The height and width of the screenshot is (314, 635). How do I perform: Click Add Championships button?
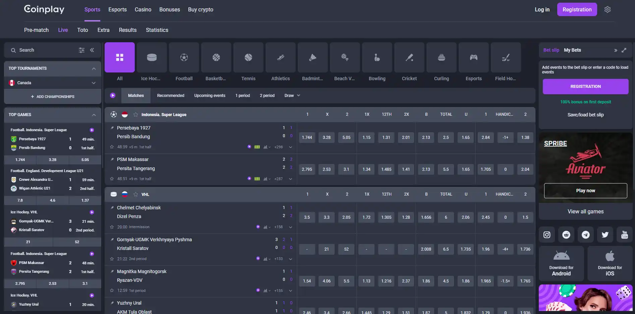[x=53, y=97]
